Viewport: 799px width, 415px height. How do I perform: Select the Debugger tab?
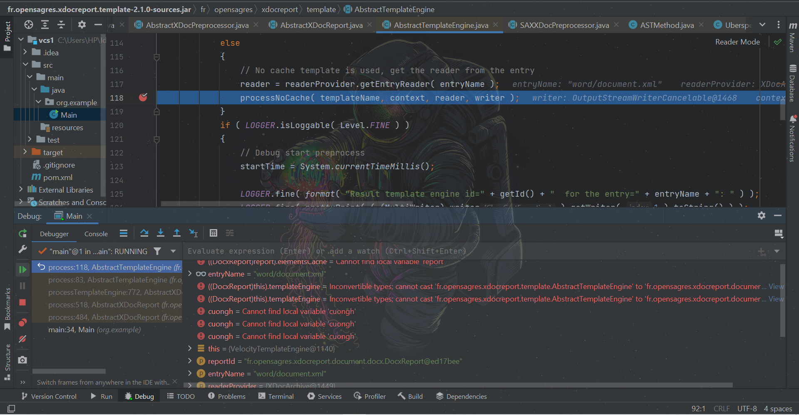(55, 234)
